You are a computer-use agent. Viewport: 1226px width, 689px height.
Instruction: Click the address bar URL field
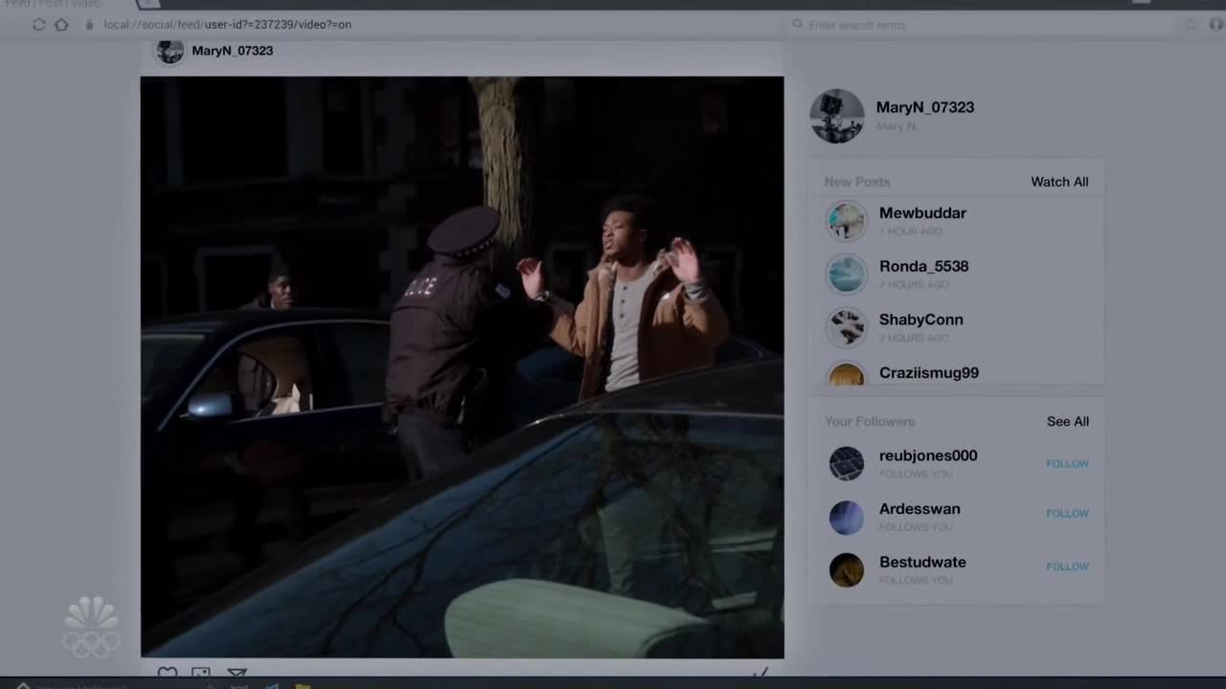(227, 24)
